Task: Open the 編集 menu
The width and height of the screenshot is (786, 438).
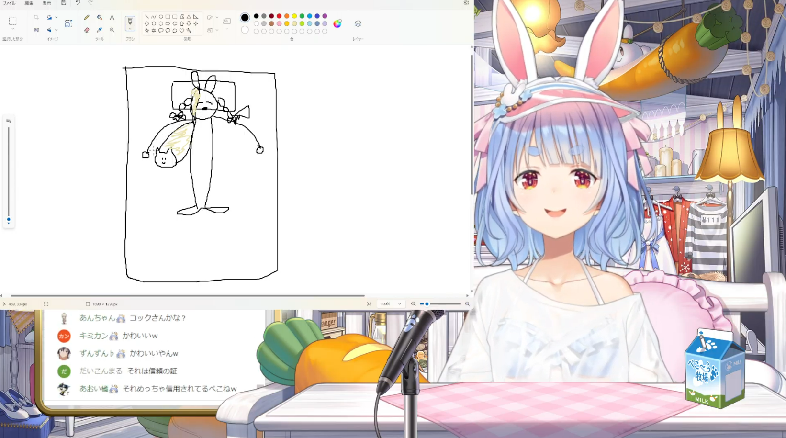Action: pyautogui.click(x=29, y=3)
